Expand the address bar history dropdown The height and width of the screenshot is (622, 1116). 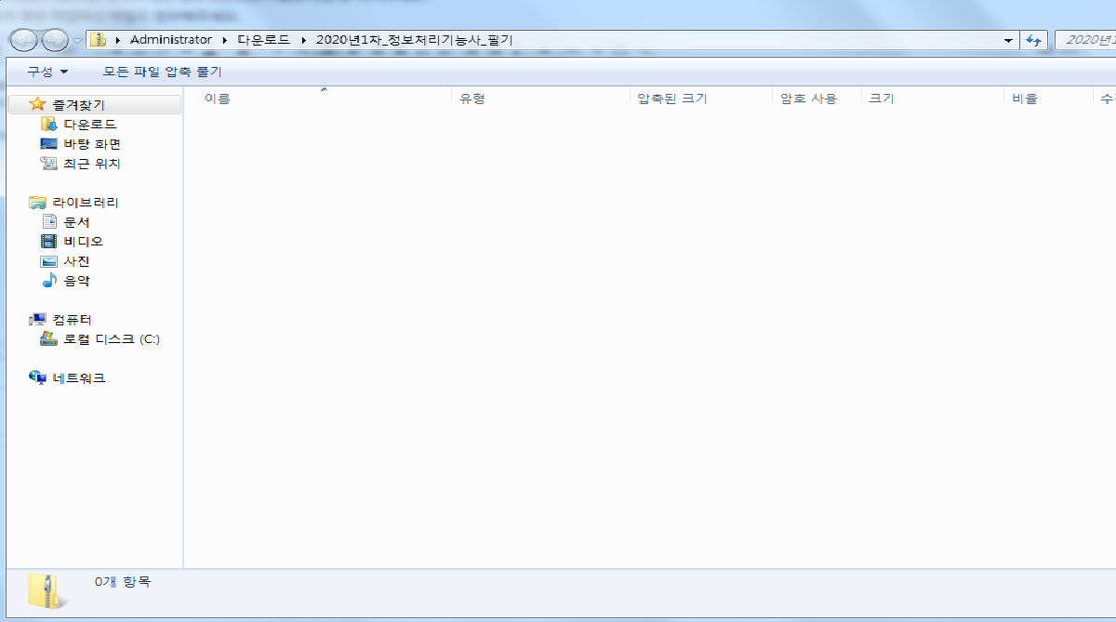[1009, 41]
